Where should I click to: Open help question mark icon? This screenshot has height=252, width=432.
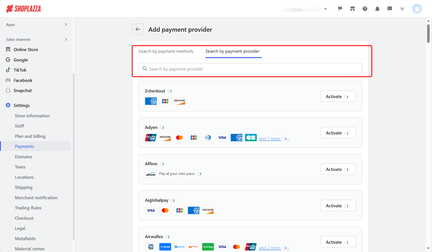(365, 9)
